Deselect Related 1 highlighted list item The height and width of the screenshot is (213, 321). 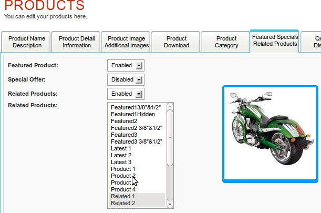tap(123, 196)
